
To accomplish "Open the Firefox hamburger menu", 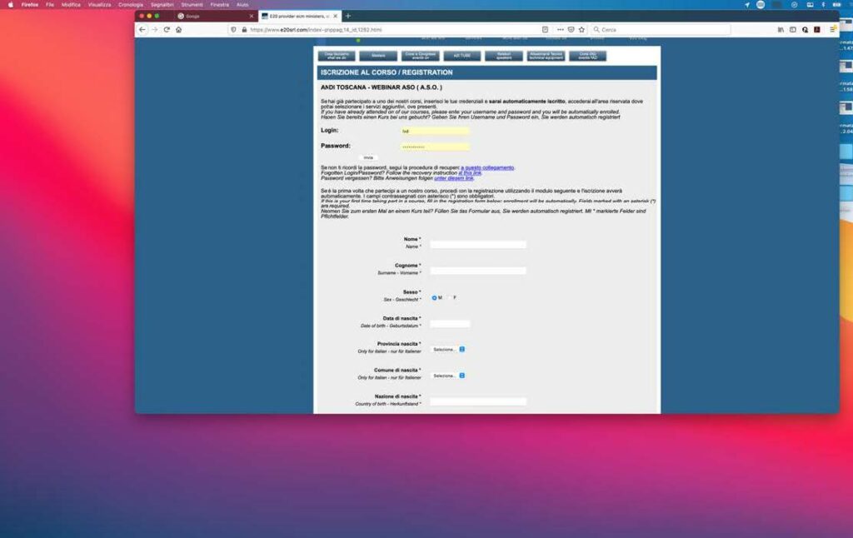I will point(832,30).
